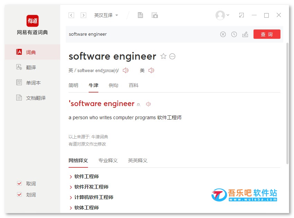Screen dimensions: 294x218
Task: Click the 美 American accent label
Action: pos(142,71)
